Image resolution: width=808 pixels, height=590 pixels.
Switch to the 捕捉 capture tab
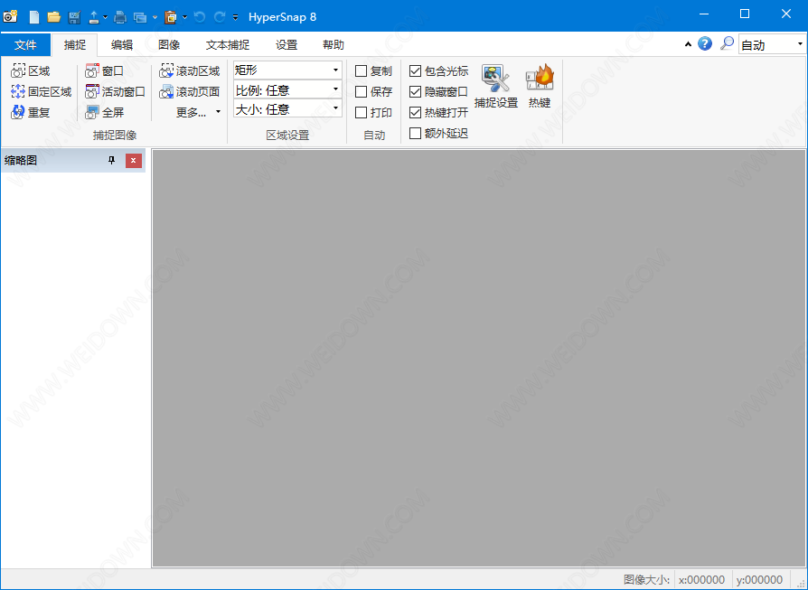click(75, 45)
